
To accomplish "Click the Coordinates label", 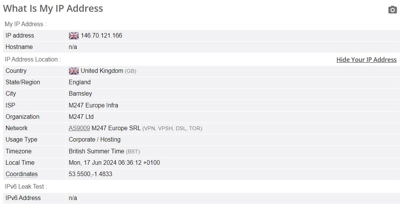I will tap(22, 174).
